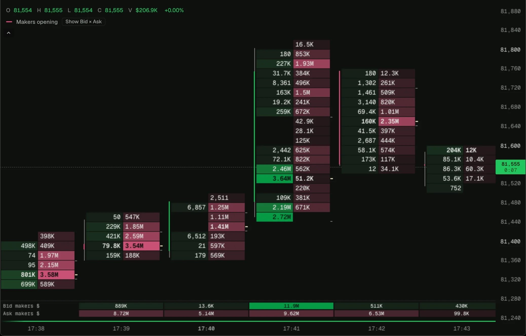Click the 204K bid cell

[445, 150]
